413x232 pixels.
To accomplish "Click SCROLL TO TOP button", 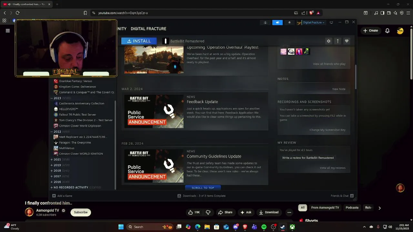I will [203, 188].
